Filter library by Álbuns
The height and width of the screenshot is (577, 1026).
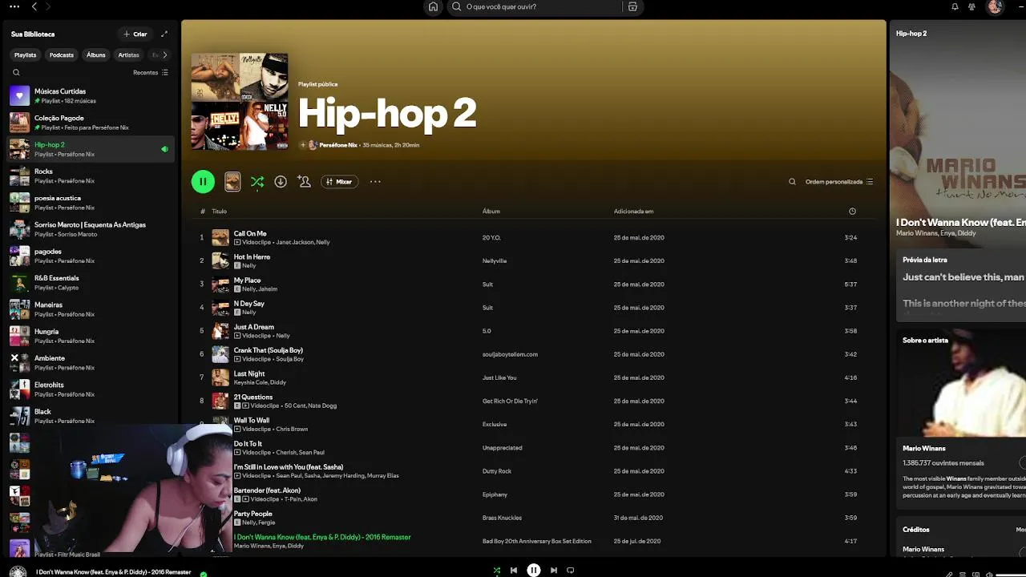pos(96,55)
